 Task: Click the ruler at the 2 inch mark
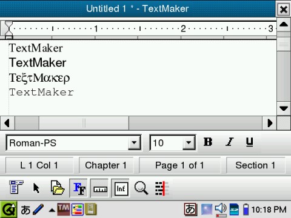(x=183, y=28)
